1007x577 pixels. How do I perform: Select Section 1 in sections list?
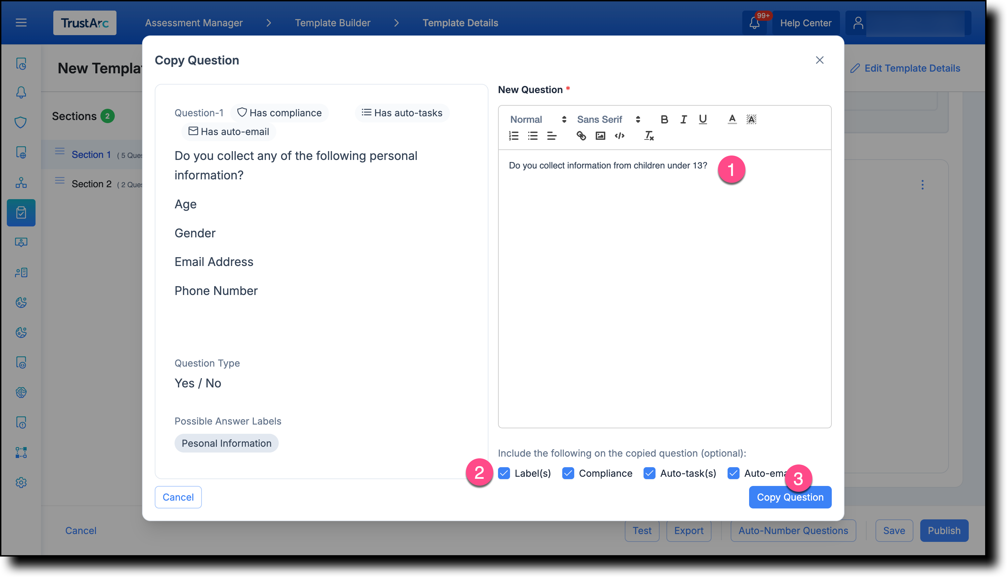click(x=92, y=154)
